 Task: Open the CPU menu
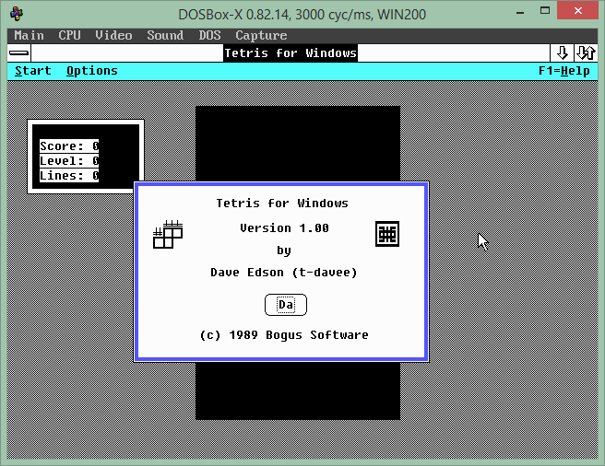[x=69, y=36]
